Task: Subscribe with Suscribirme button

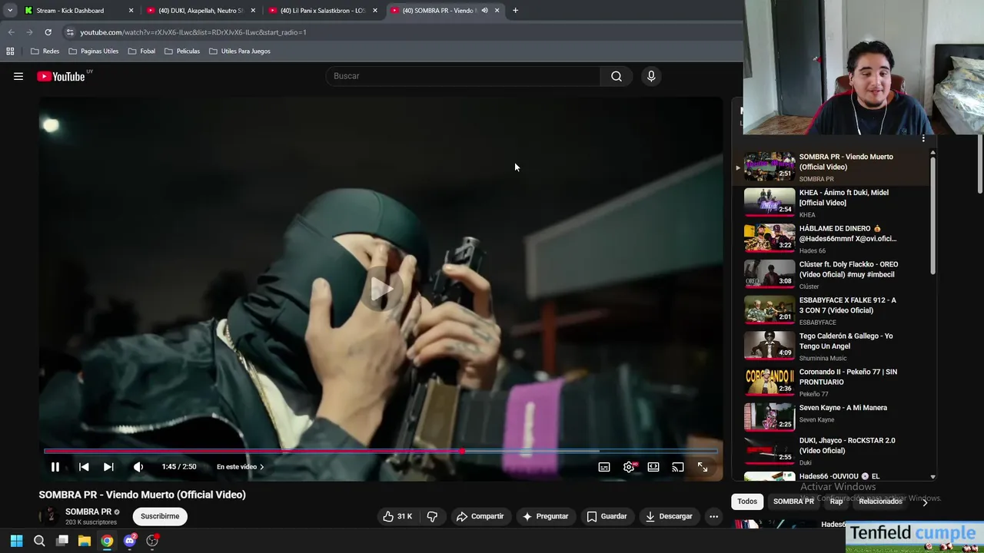Action: tap(160, 516)
